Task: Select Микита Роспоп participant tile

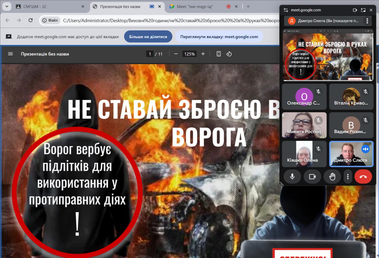Action: point(304,125)
